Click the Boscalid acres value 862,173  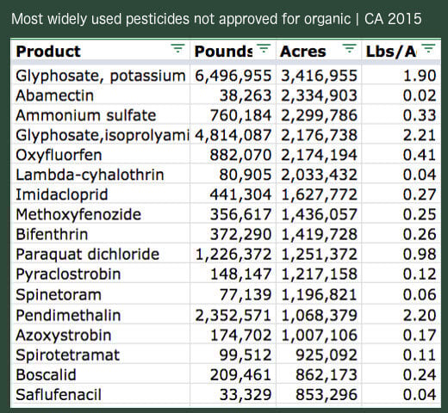point(327,374)
